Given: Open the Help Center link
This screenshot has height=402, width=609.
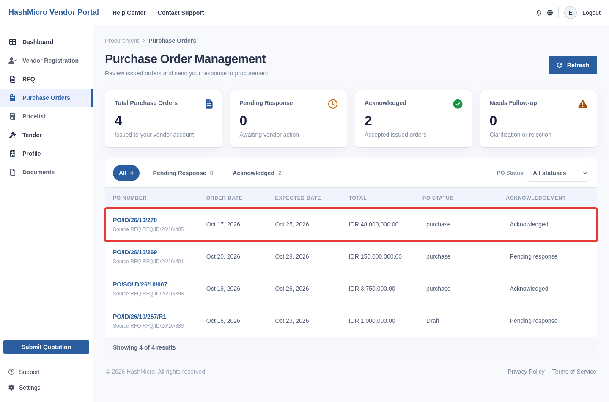Looking at the screenshot, I should coord(129,13).
